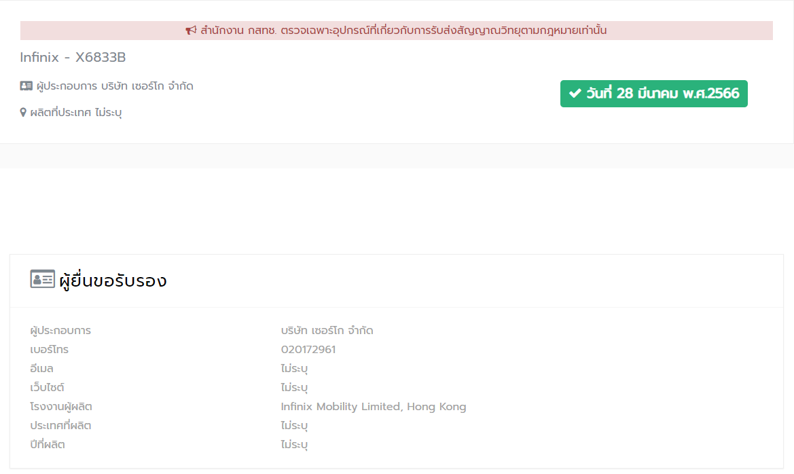The width and height of the screenshot is (794, 474).
Task: Click the โรงงานผู้ผลิต field label
Action: click(x=61, y=407)
